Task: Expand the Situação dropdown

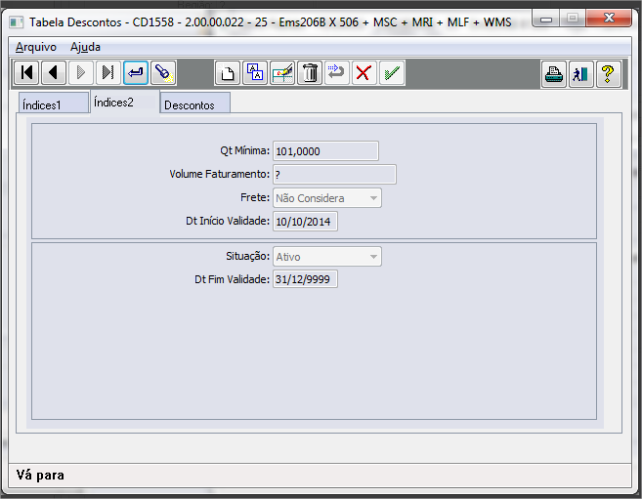Action: coord(327,257)
